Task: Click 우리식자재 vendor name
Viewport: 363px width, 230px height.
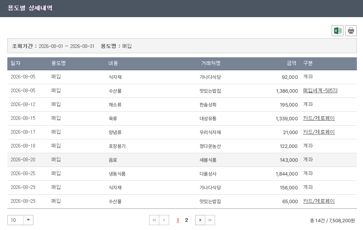Action: [210, 132]
